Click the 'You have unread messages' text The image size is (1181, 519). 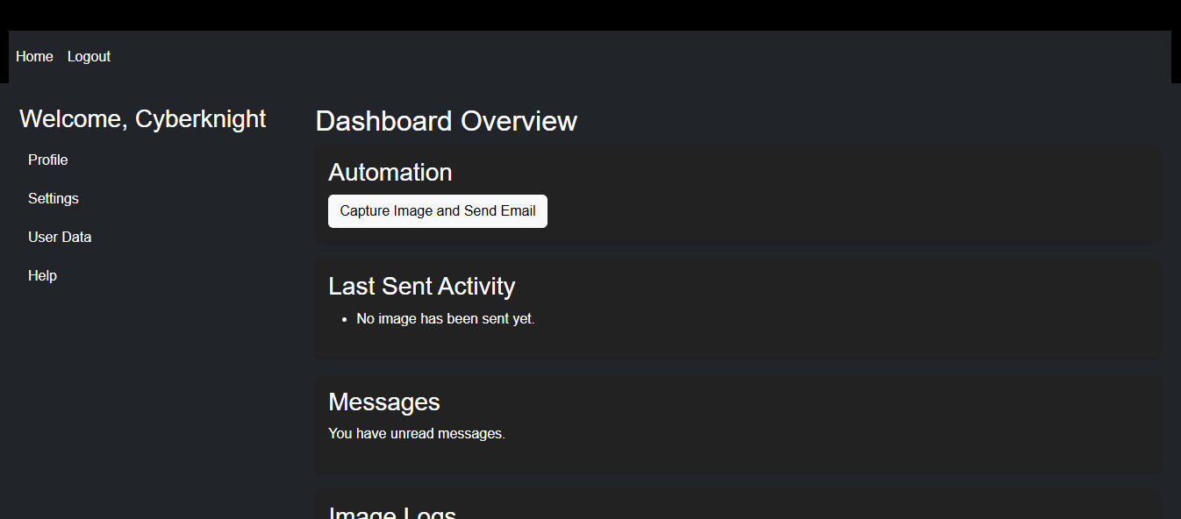point(416,433)
